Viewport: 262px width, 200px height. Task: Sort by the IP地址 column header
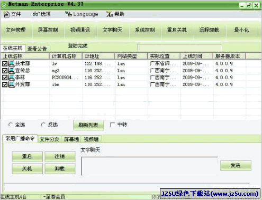[98, 56]
